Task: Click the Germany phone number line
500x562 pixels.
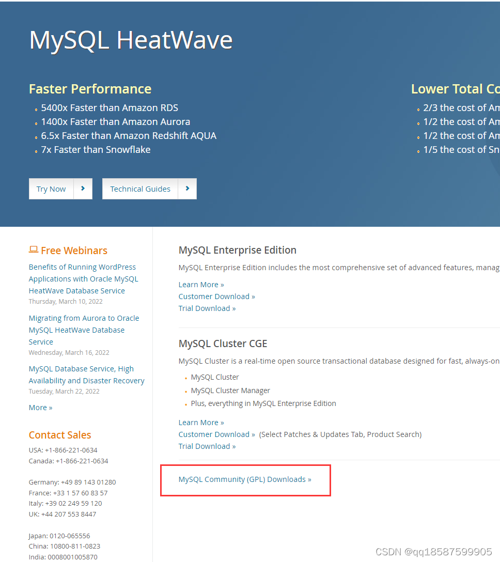Action: click(72, 482)
